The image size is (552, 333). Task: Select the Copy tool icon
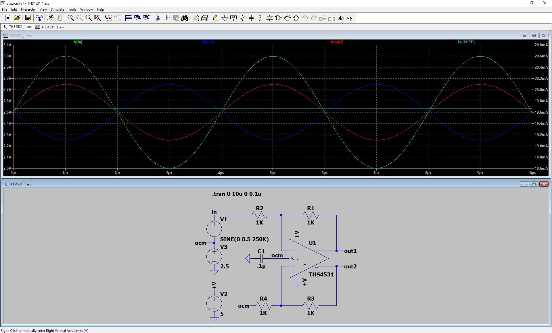pos(167,18)
